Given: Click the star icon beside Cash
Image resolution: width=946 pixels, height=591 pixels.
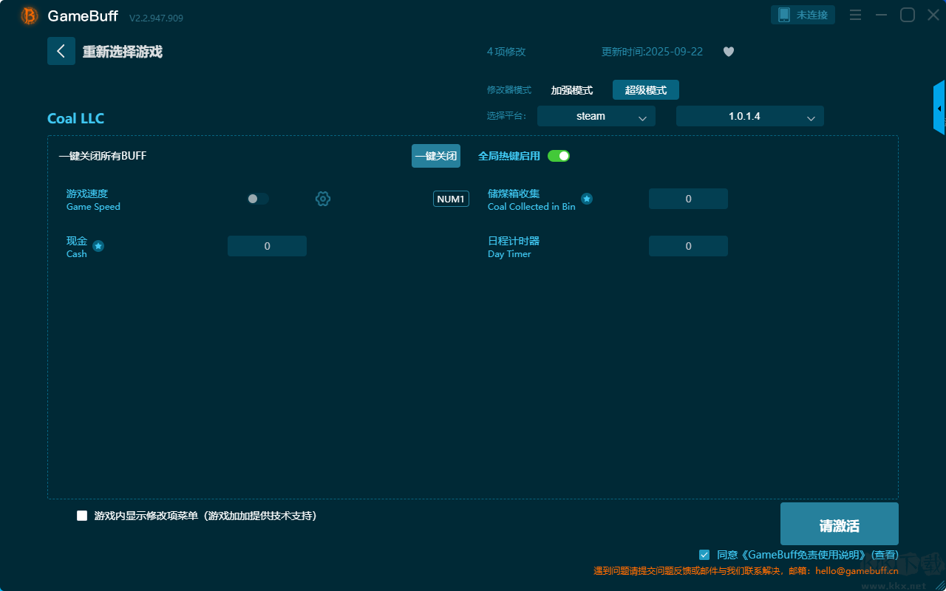Looking at the screenshot, I should click(x=98, y=246).
